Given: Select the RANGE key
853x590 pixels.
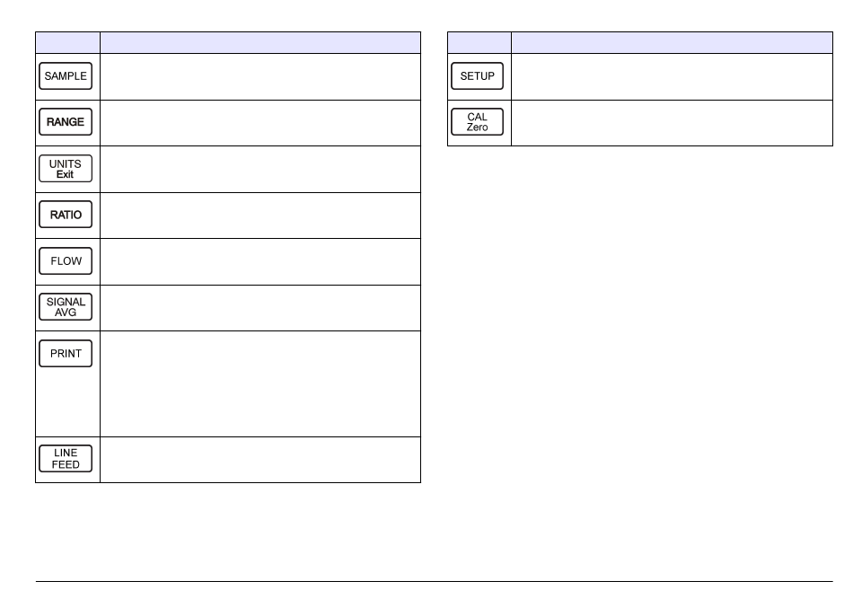Looking at the screenshot, I should pos(66,122).
